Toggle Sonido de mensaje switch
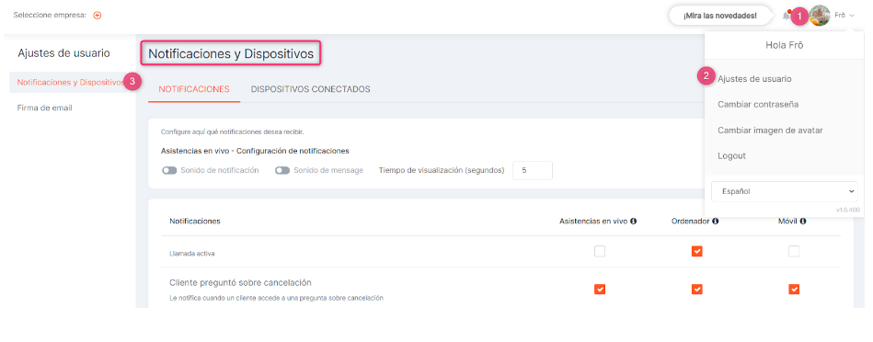This screenshot has width=873, height=342. pos(282,171)
